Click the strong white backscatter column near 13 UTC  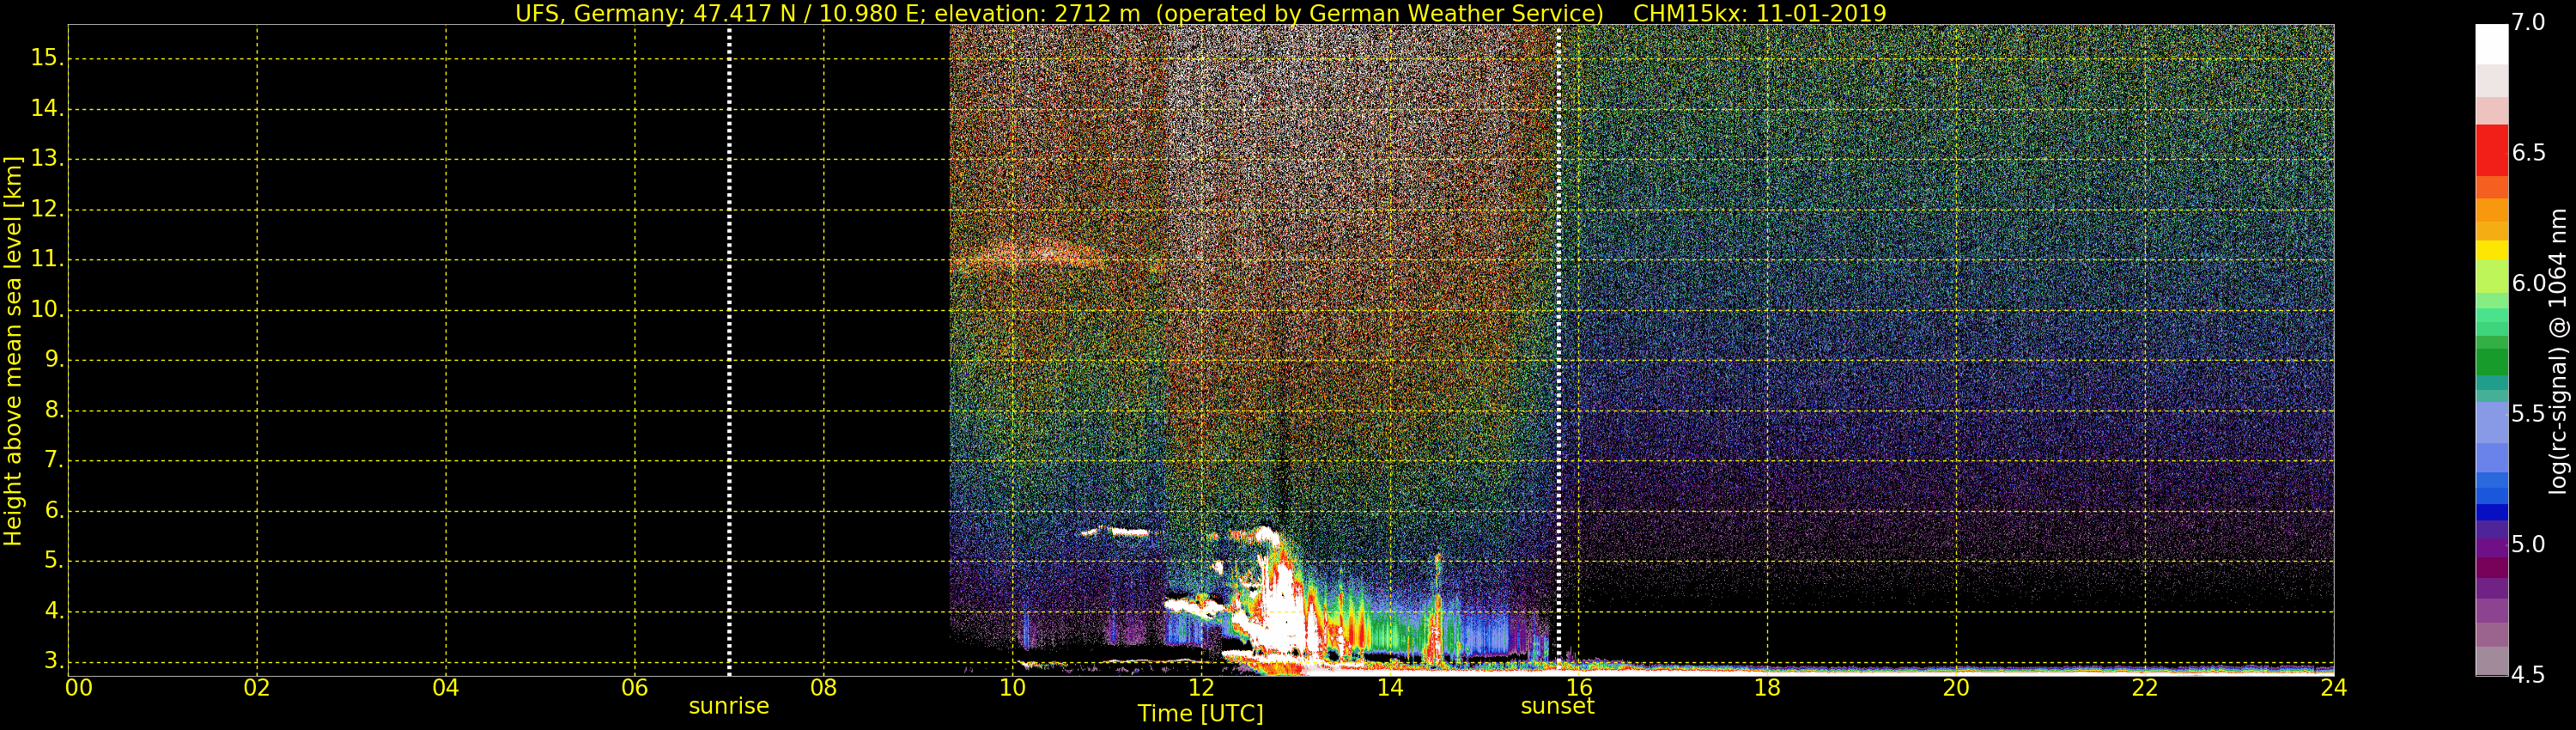(x=1285, y=610)
